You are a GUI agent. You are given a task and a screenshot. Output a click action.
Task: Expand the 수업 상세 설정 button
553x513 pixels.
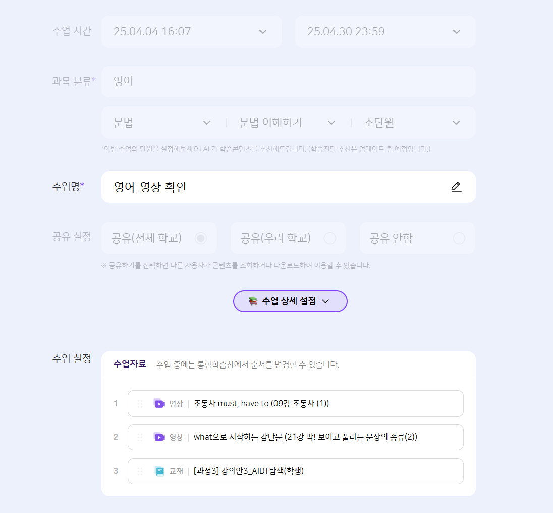[x=290, y=301]
